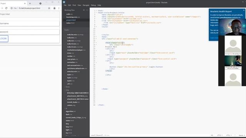Open the browser three-dot menu

59,8
